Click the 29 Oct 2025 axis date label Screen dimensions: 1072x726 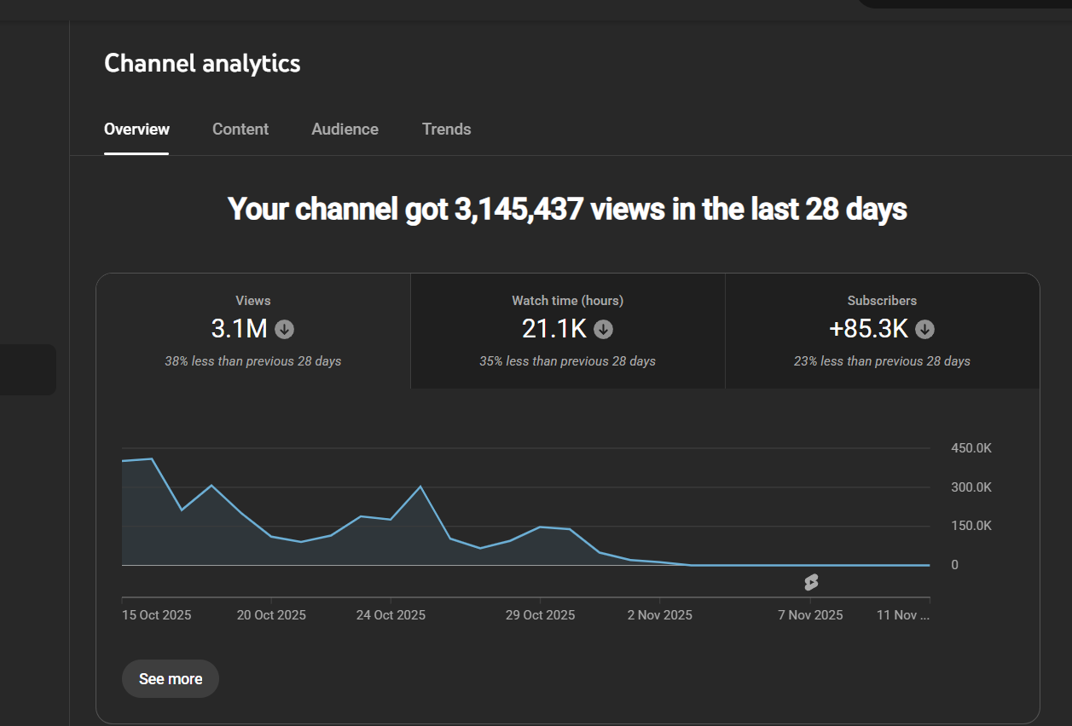540,615
